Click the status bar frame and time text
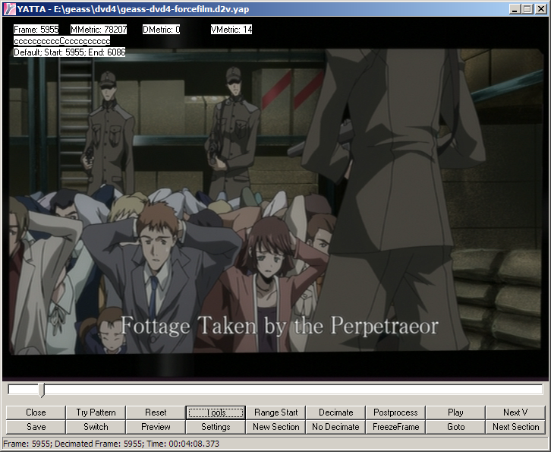This screenshot has height=452, width=551. tap(111, 444)
